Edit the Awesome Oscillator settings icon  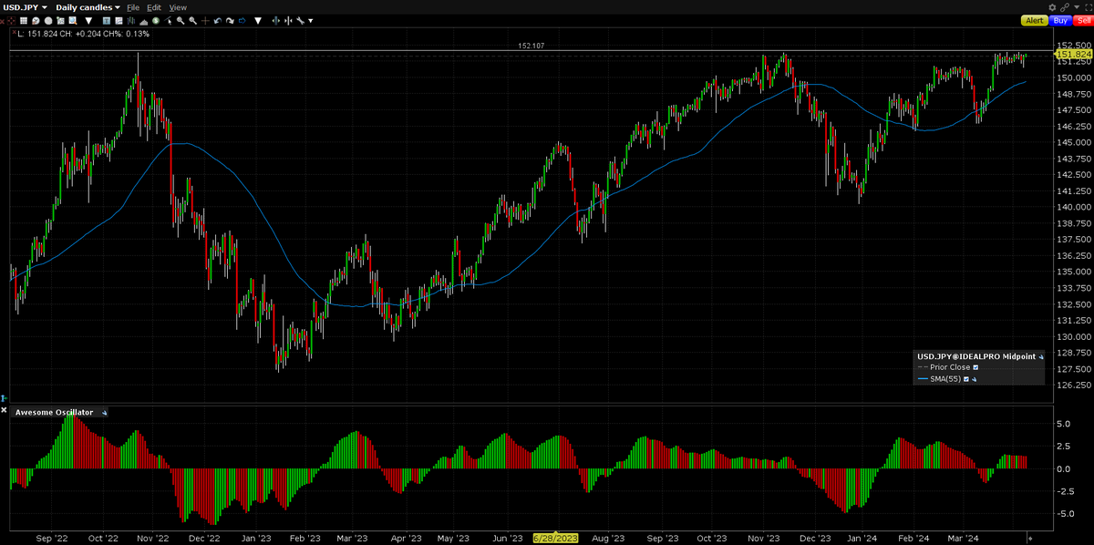pyautogui.click(x=104, y=413)
